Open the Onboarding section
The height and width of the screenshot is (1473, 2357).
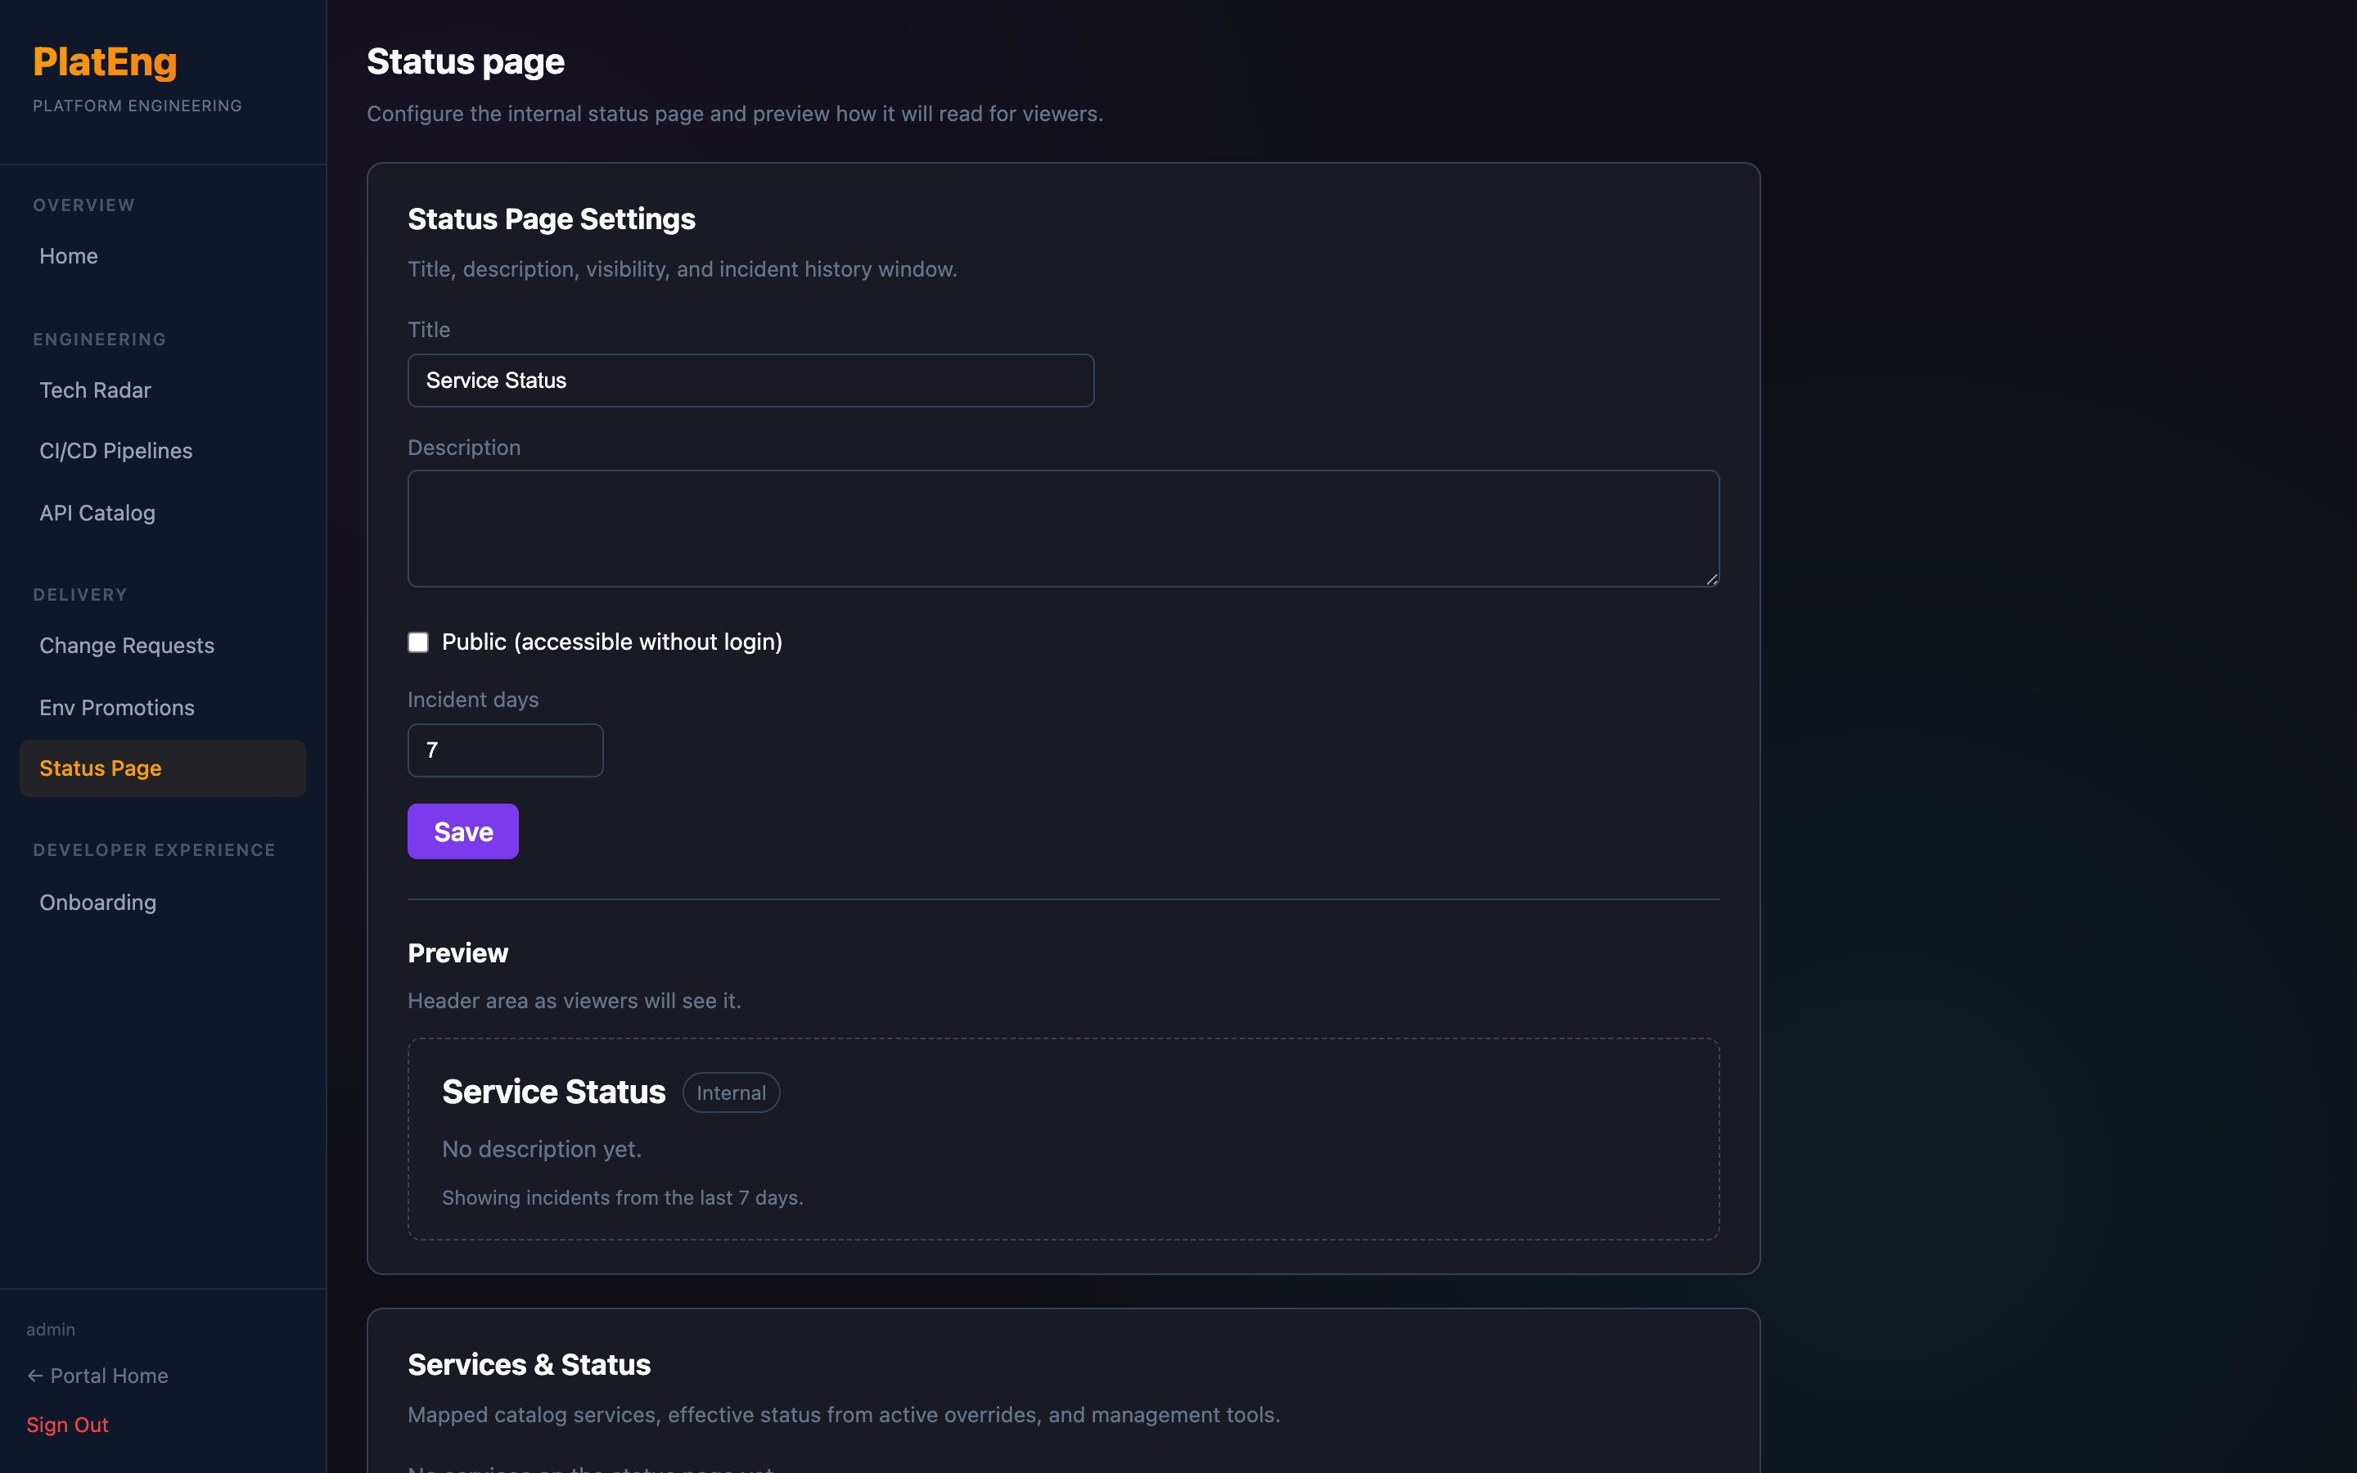pyautogui.click(x=97, y=902)
